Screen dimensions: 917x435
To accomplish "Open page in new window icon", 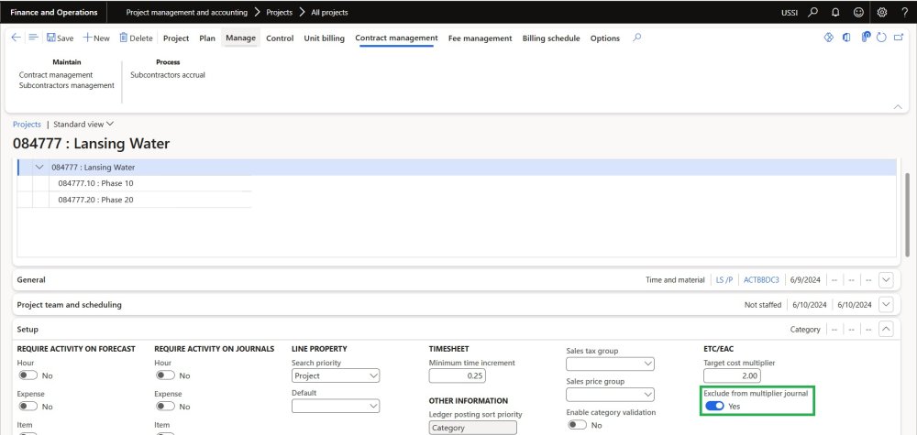I will pyautogui.click(x=899, y=38).
